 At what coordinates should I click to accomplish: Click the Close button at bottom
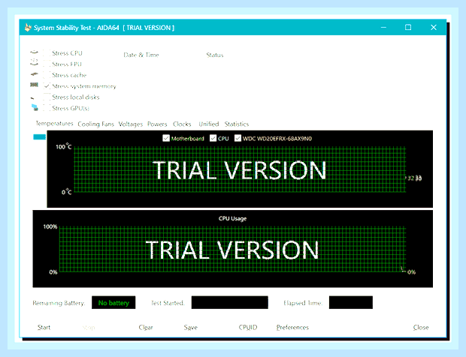click(421, 327)
